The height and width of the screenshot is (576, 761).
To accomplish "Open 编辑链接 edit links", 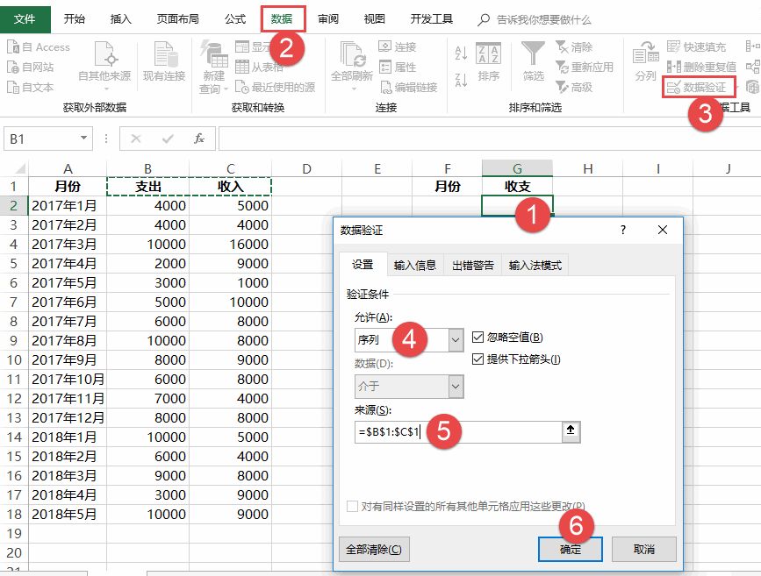I will [409, 88].
